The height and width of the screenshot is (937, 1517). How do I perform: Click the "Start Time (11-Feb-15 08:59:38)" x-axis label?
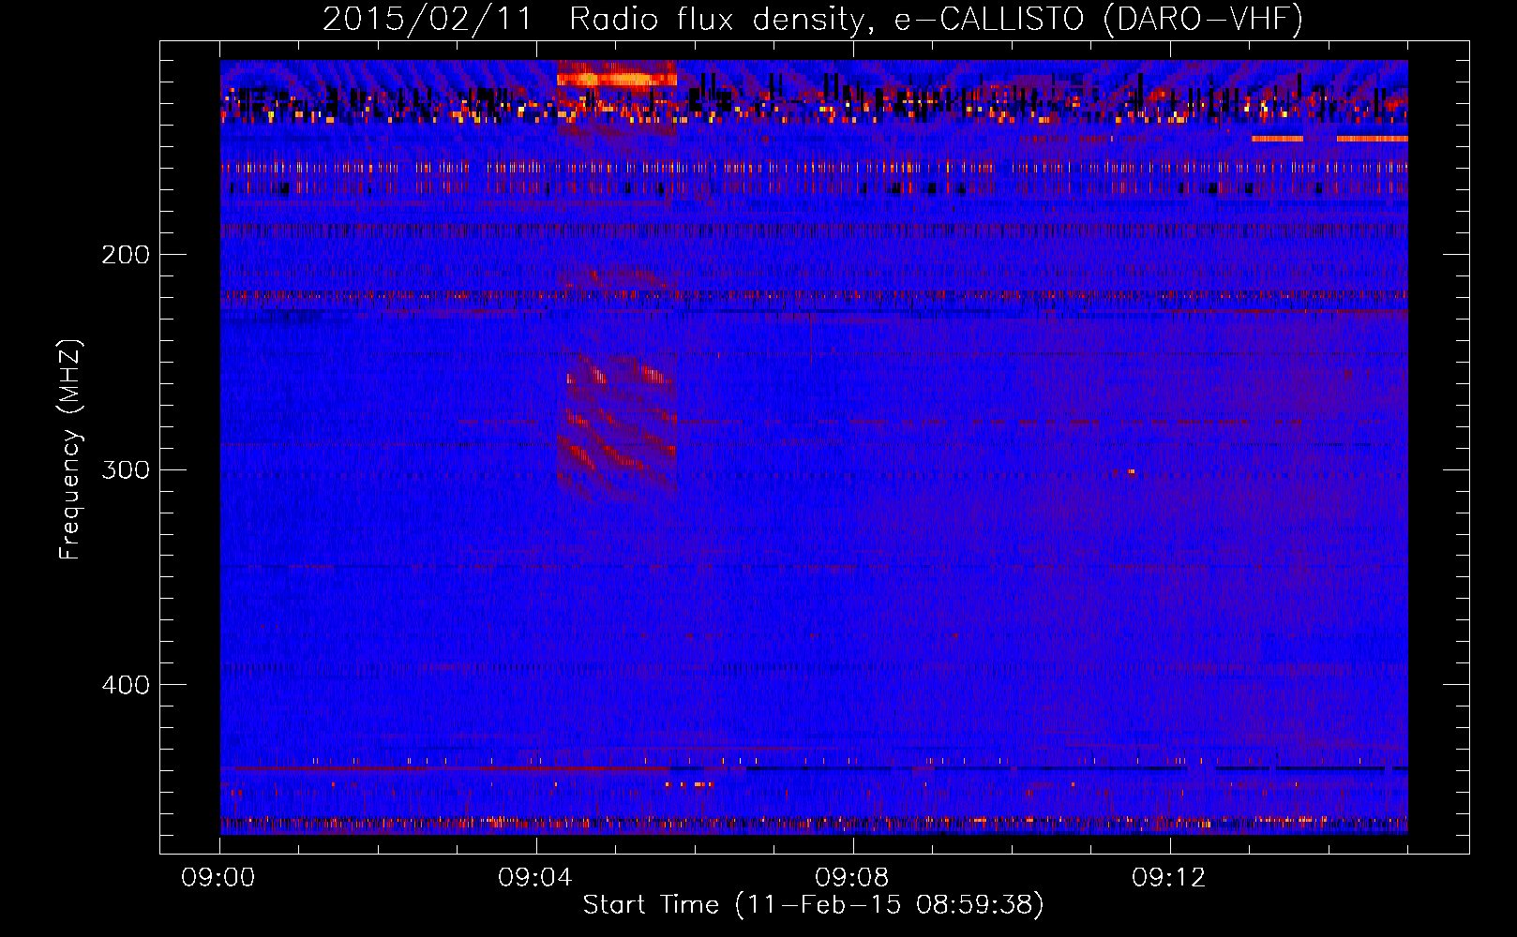[813, 905]
